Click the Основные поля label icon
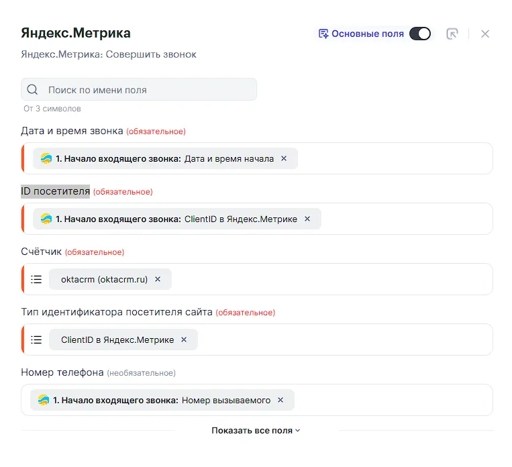 (x=323, y=34)
